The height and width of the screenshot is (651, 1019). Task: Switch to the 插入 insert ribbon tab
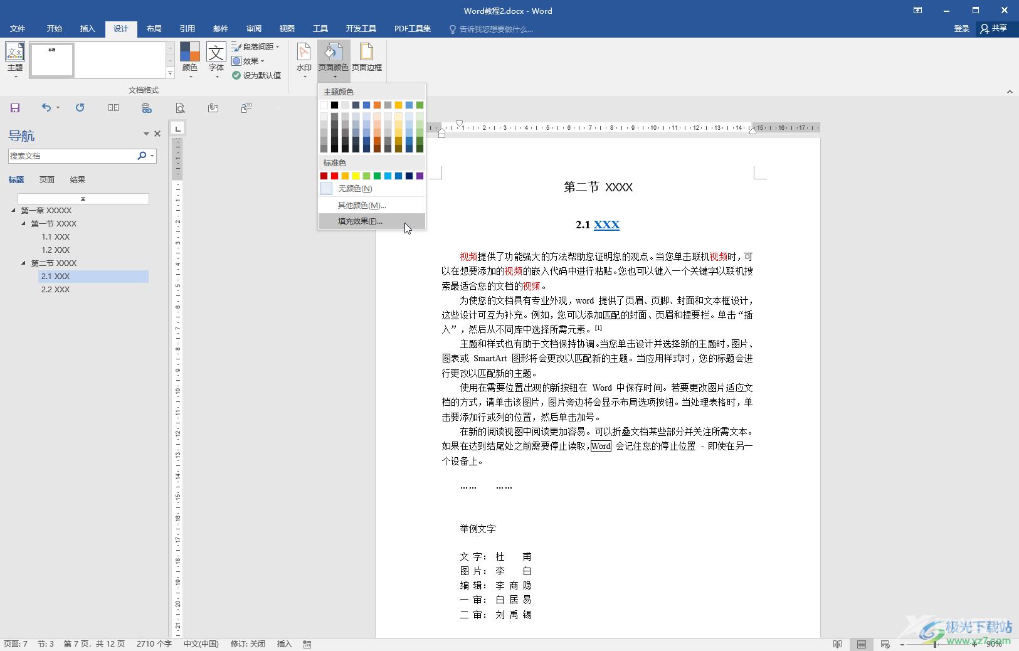88,28
